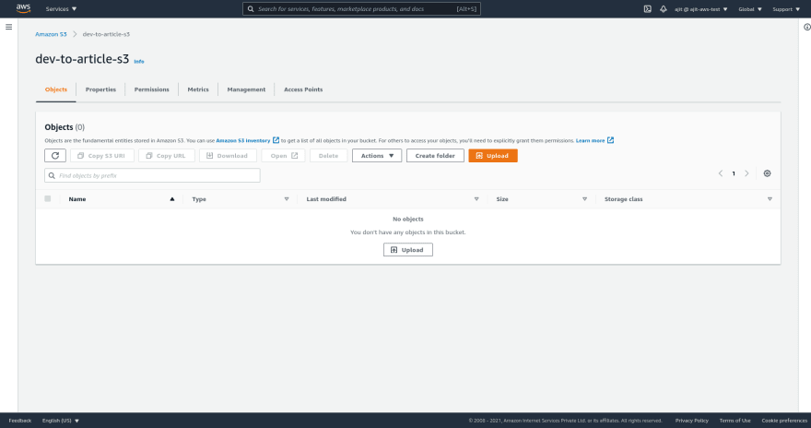Go to Access Points tab
The width and height of the screenshot is (811, 428).
303,89
